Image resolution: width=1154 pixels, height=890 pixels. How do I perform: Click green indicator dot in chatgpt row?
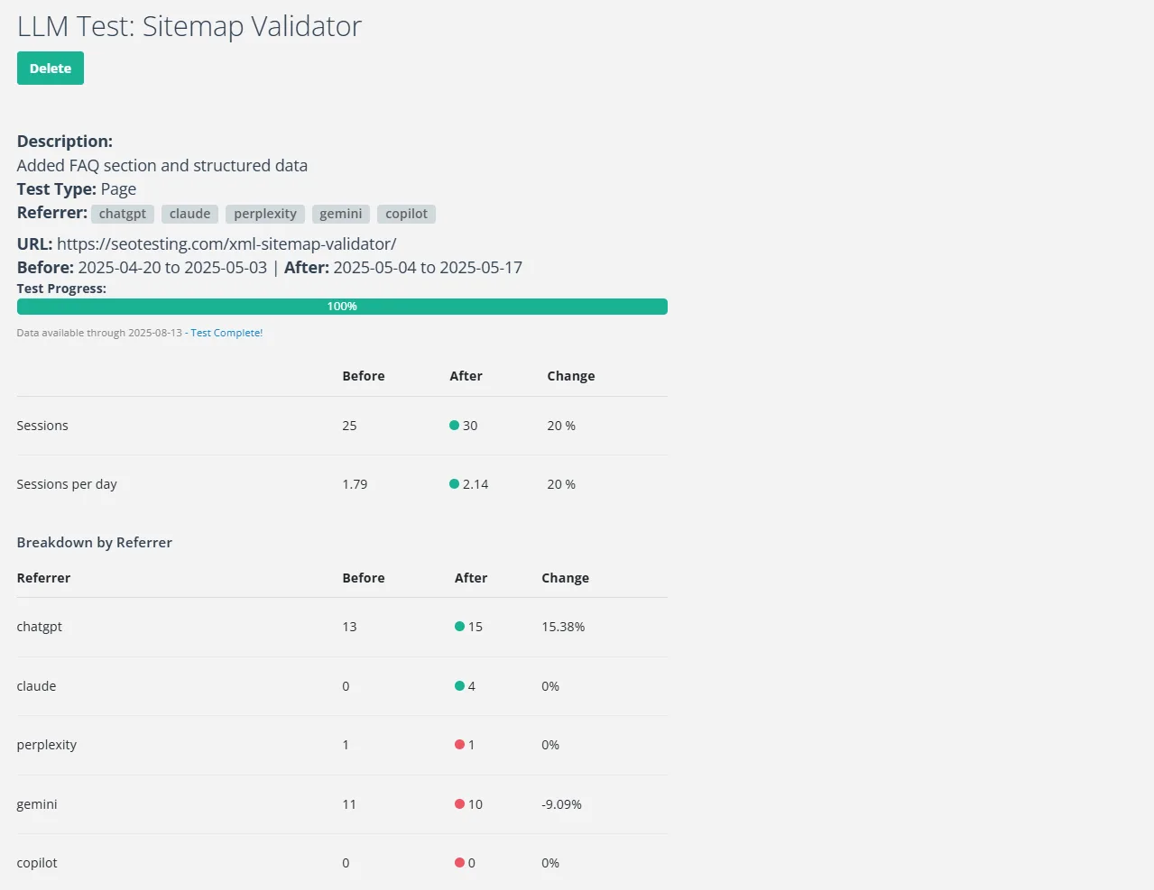pyautogui.click(x=460, y=627)
